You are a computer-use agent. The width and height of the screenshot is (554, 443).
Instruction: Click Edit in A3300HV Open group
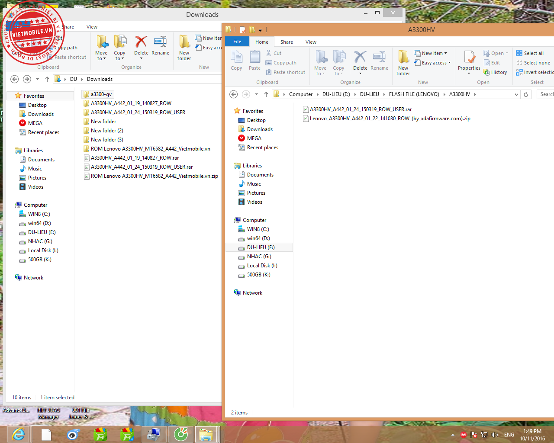[492, 63]
